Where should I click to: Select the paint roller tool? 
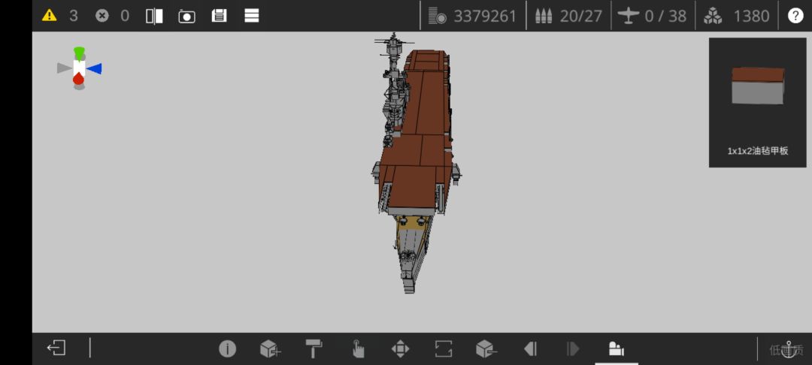click(x=314, y=349)
